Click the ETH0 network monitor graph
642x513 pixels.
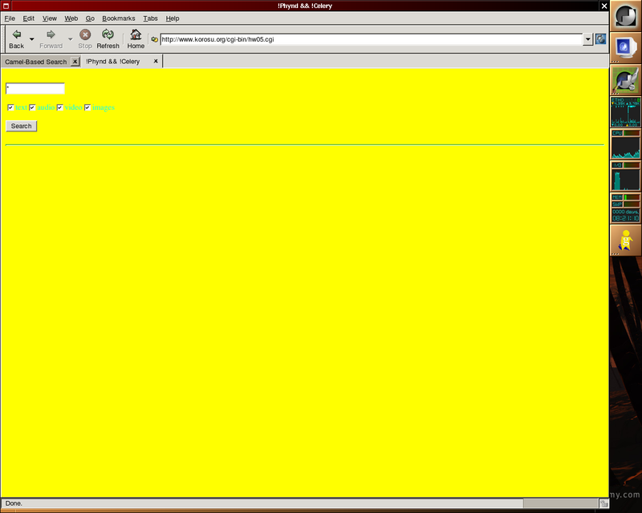pos(625,111)
